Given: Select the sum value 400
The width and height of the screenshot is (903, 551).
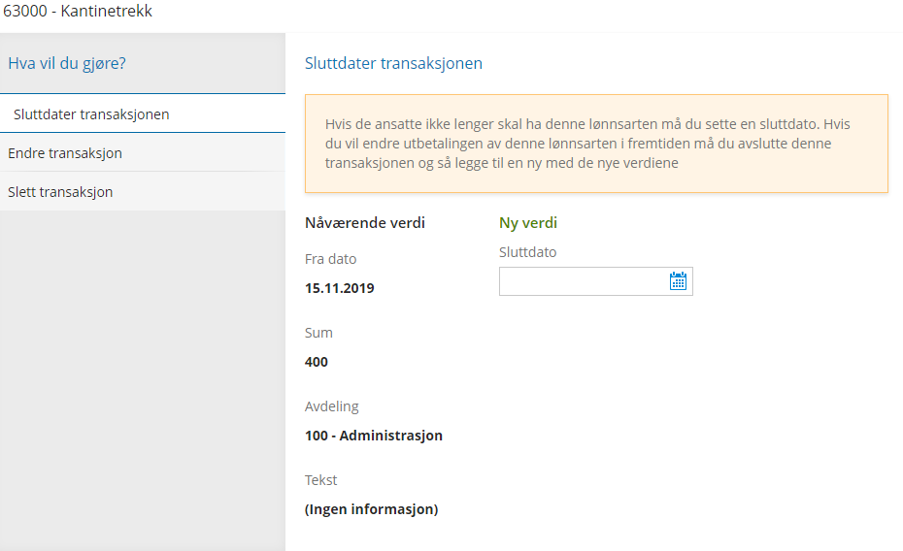Looking at the screenshot, I should coord(317,362).
